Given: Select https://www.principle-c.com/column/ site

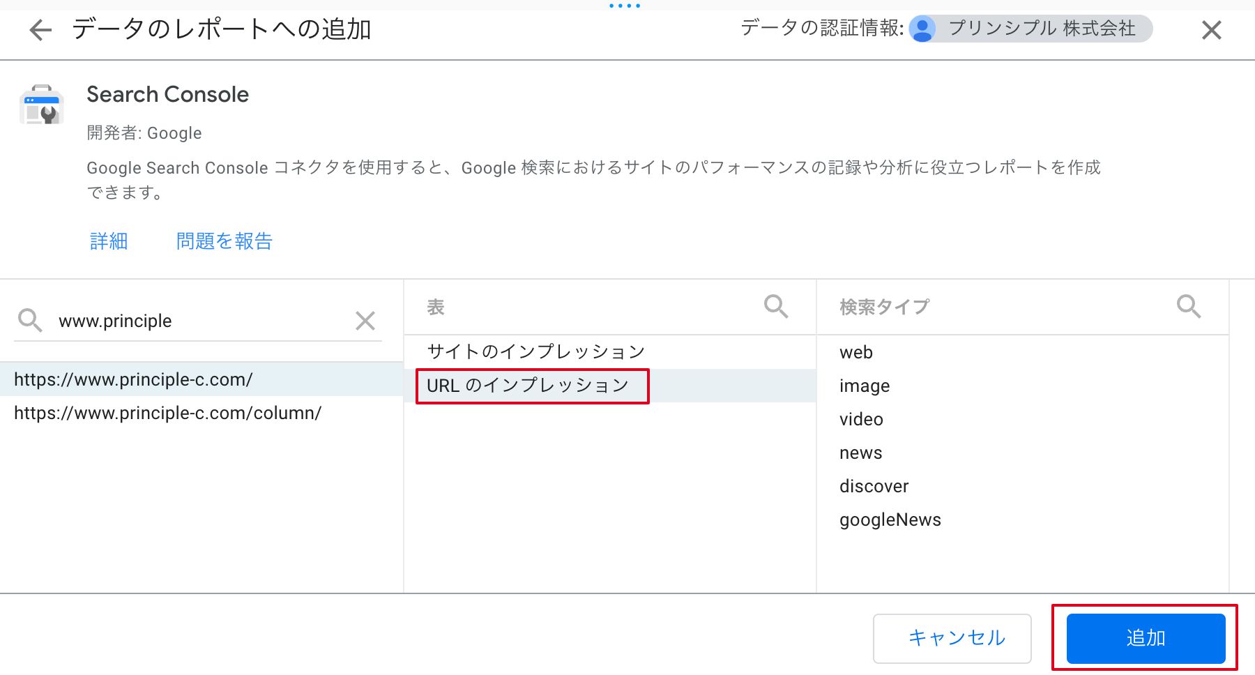Looking at the screenshot, I should pos(201,413).
